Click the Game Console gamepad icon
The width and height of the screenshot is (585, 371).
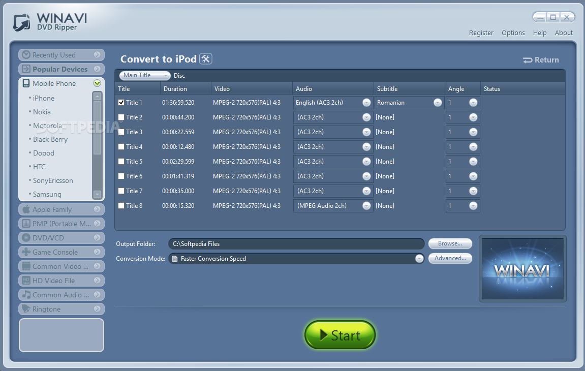coord(26,252)
